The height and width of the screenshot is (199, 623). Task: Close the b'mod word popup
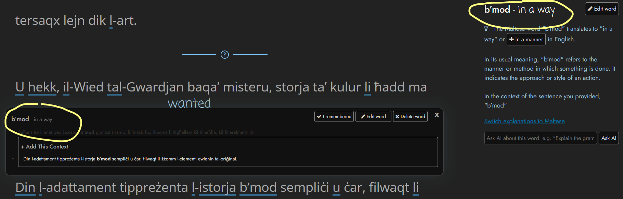point(437,115)
